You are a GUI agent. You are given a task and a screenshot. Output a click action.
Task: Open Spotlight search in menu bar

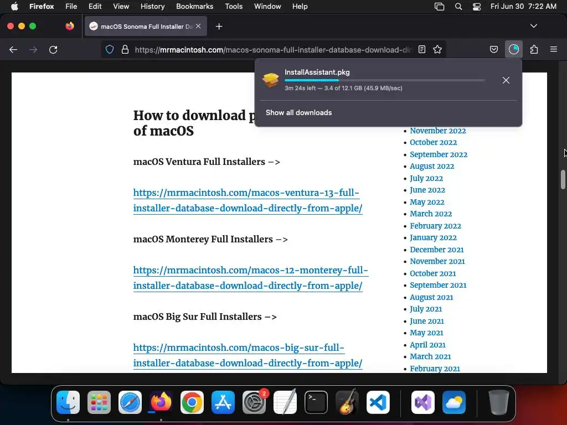[x=458, y=7]
